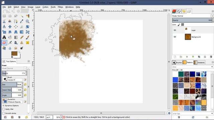Pick the Rotate tool
Image resolution: width=214 pixels, height=120 pixels.
27,27
